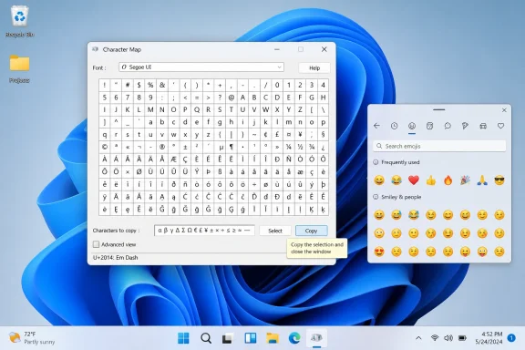The image size is (525, 350).
Task: Select the $ character in the grid
Action: pos(139,85)
